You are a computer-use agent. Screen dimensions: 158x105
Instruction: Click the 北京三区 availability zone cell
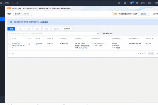click(50, 44)
